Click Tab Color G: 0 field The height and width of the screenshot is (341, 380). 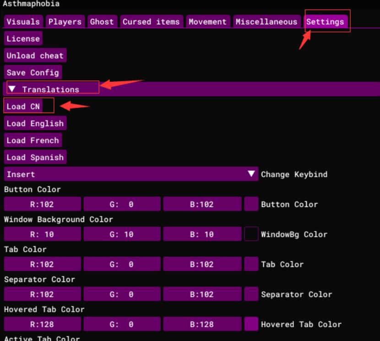click(122, 264)
